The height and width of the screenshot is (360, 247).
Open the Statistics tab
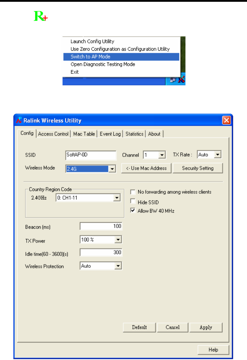tap(134, 134)
